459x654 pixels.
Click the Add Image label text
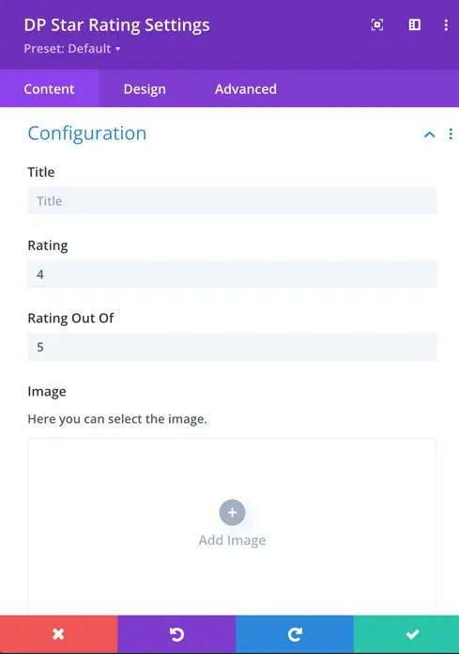point(232,540)
